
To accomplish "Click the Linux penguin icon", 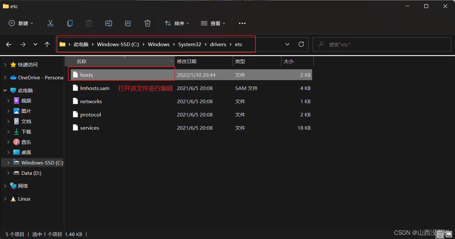I will (x=13, y=199).
